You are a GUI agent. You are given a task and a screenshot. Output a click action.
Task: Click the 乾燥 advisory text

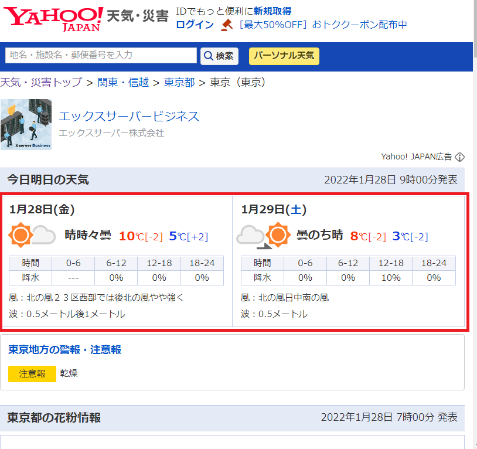click(x=69, y=373)
